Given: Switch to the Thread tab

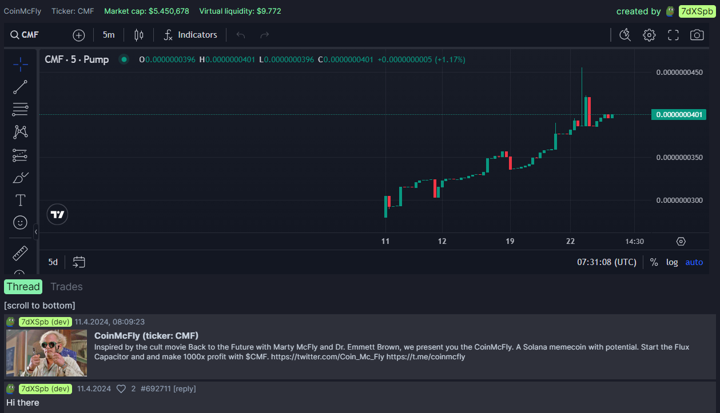Looking at the screenshot, I should click(23, 287).
